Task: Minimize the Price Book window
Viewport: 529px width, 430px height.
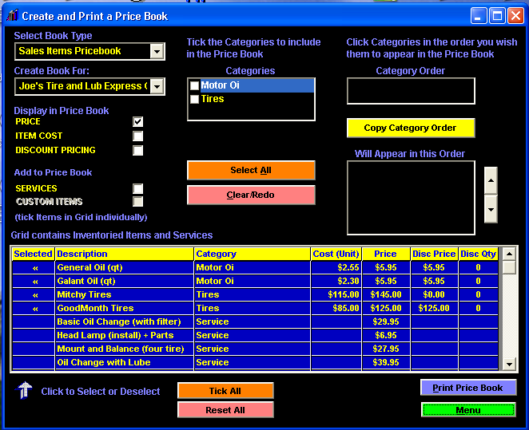Action: point(479,15)
